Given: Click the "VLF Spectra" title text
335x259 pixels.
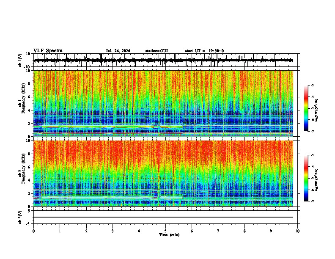Looking at the screenshot, I should (x=48, y=51).
